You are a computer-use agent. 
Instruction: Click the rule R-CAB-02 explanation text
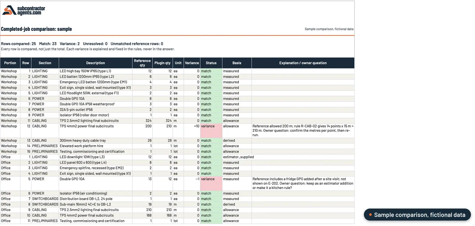(x=303, y=130)
